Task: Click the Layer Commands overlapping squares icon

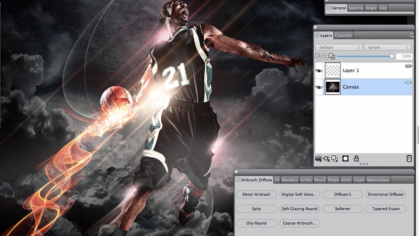Action: [335, 159]
